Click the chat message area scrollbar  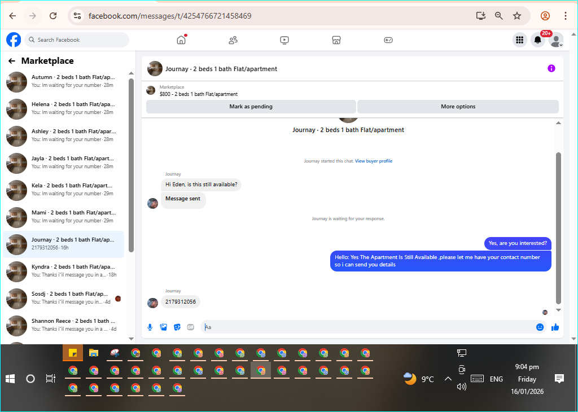(x=558, y=228)
